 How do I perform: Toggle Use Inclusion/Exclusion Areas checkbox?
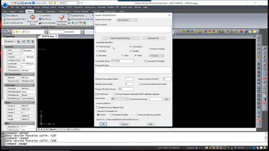pyautogui.click(x=140, y=84)
